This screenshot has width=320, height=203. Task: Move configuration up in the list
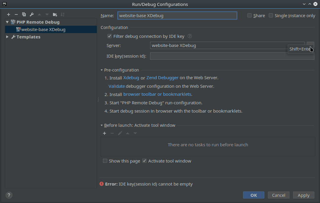39,14
